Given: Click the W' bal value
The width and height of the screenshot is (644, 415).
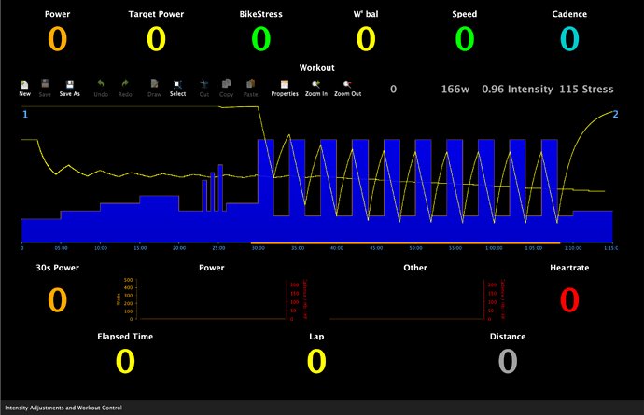Looking at the screenshot, I should (x=366, y=39).
